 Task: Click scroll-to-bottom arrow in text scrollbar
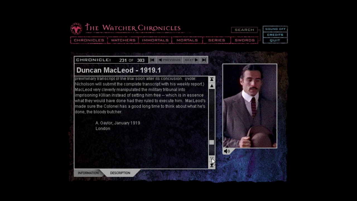click(212, 165)
